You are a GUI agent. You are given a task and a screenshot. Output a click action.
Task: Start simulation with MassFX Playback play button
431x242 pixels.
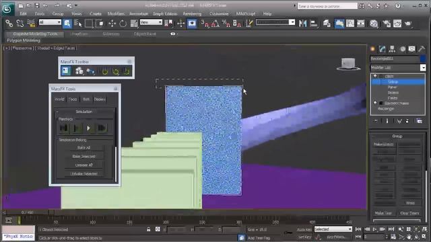(89, 128)
